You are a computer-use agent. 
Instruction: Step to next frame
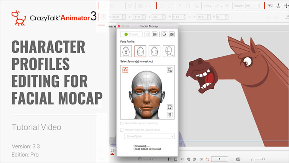[195, 159]
